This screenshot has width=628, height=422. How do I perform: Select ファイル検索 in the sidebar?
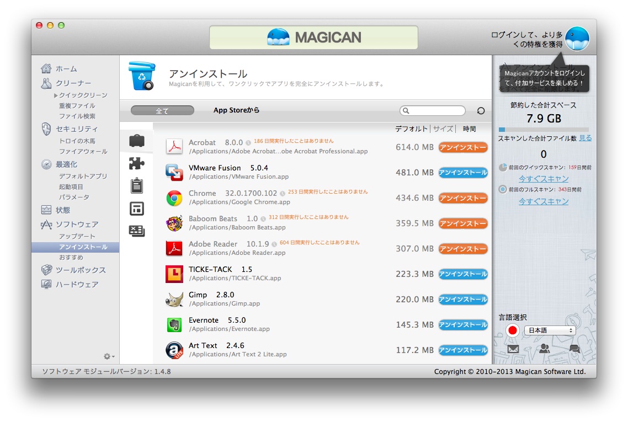click(77, 116)
